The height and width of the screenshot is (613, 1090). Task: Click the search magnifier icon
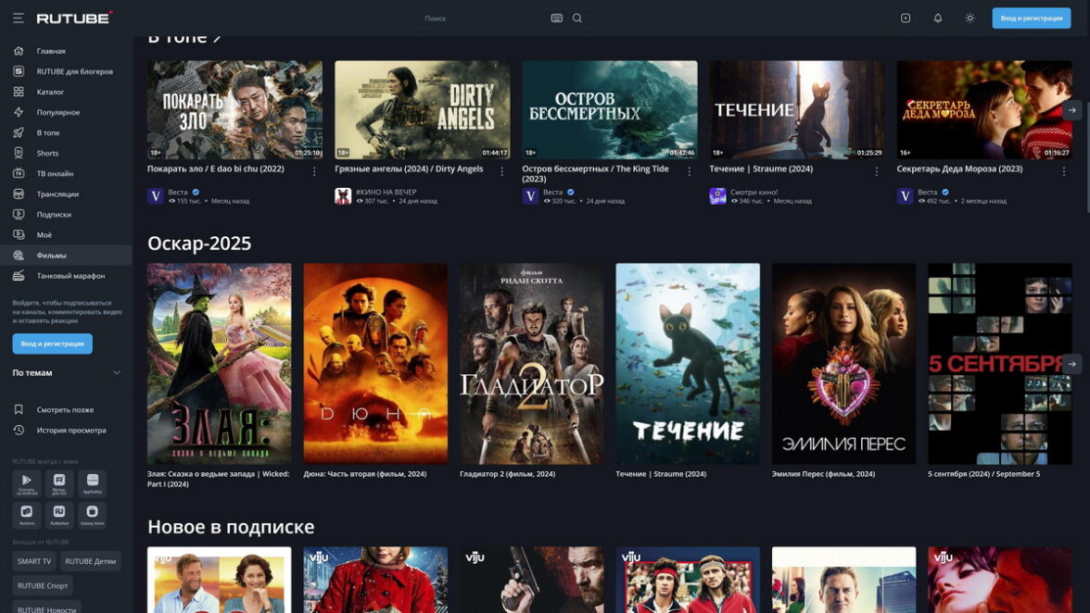pos(577,18)
